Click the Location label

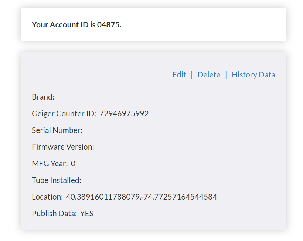click(47, 197)
